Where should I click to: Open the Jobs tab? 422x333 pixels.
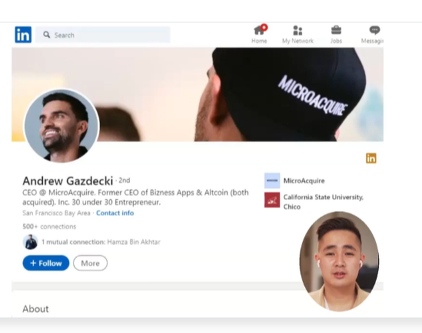336,35
